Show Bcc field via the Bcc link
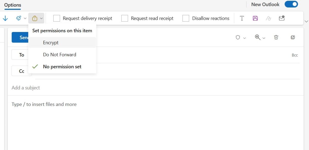 point(295,55)
